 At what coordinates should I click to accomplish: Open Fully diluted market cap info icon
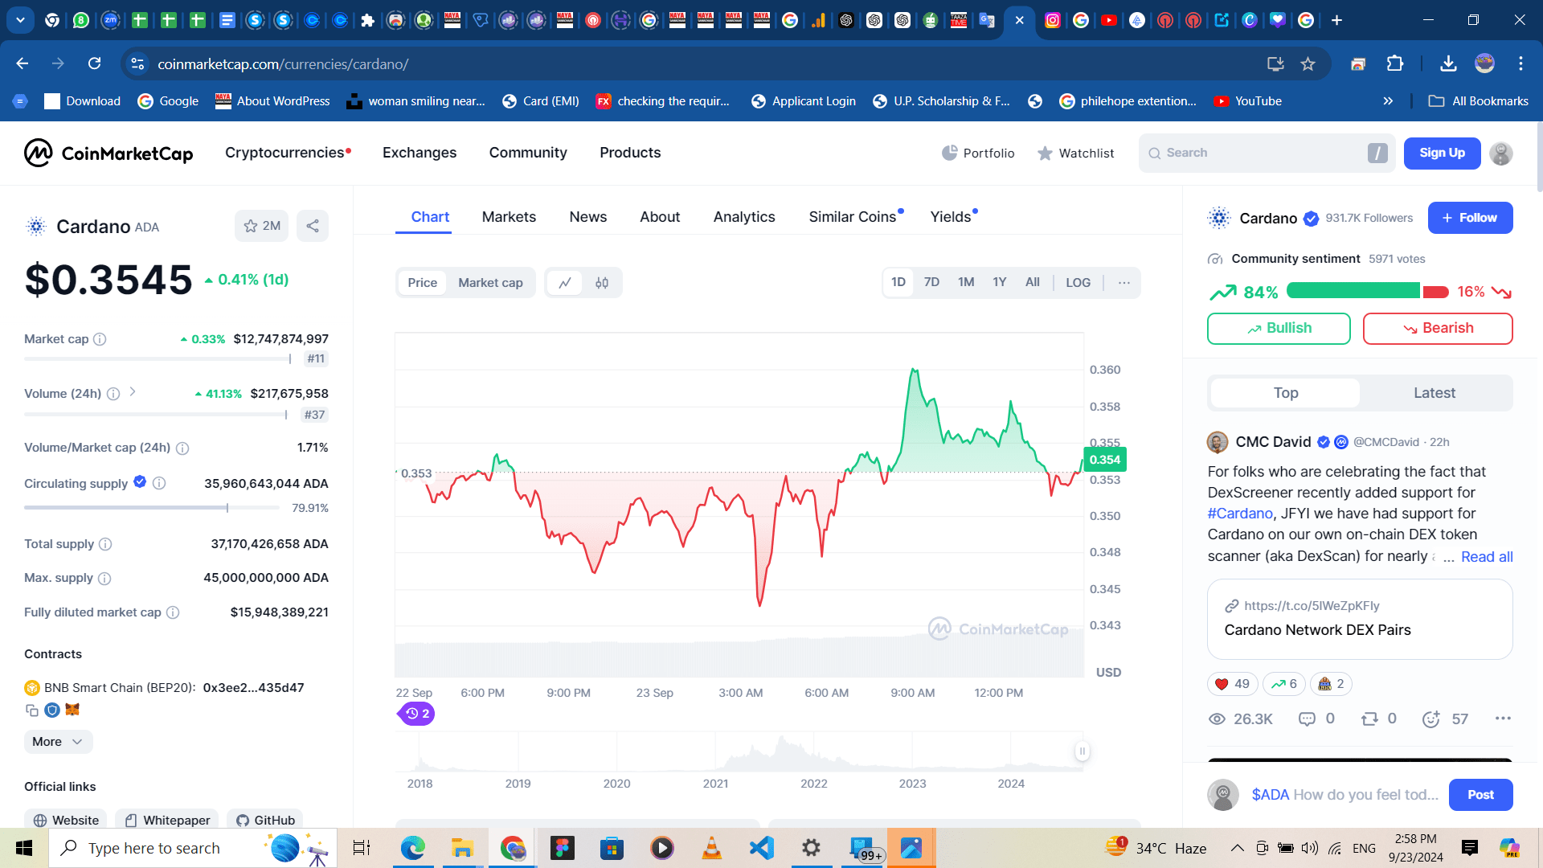pos(173,612)
